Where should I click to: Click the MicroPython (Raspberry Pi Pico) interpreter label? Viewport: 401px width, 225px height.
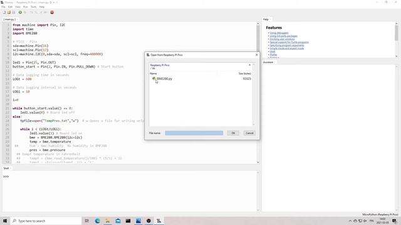coord(380,214)
